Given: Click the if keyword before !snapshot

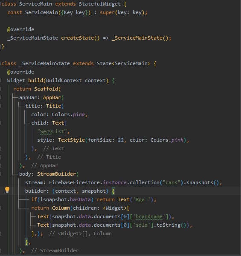Looking at the screenshot, I should pyautogui.click(x=34, y=199).
